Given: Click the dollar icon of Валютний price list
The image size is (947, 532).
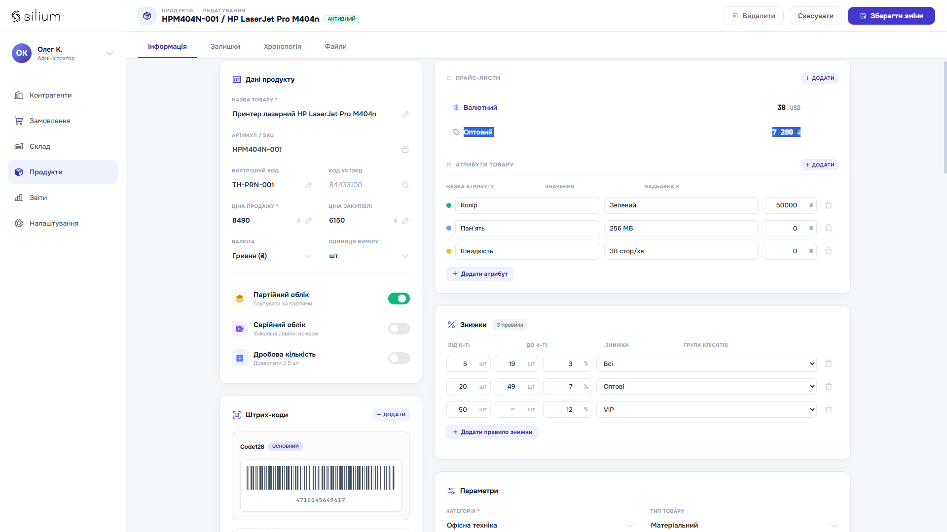Looking at the screenshot, I should pos(456,107).
